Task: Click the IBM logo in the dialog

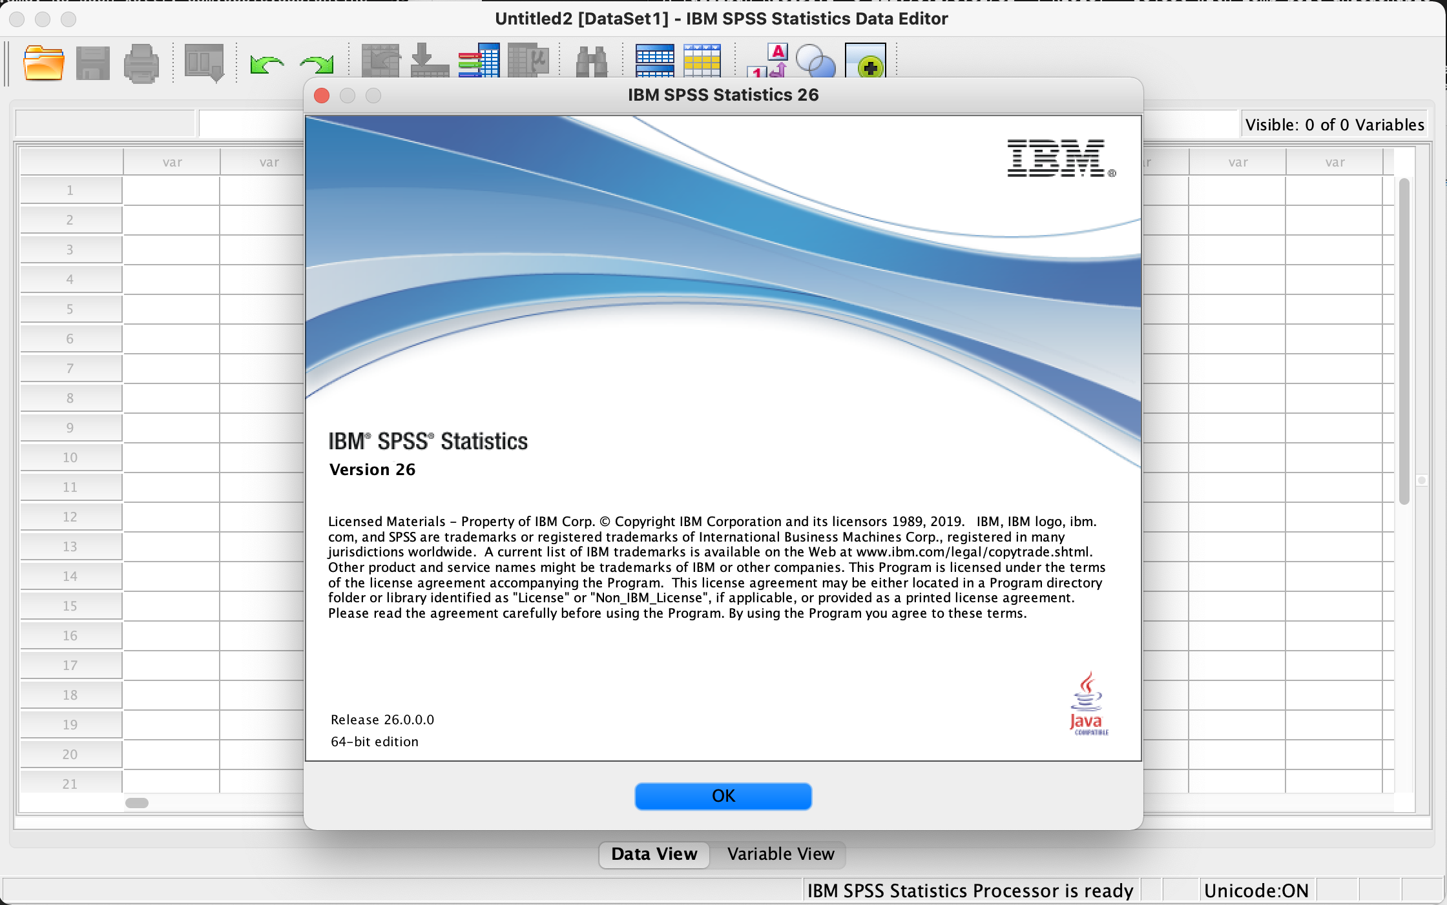Action: [1061, 158]
